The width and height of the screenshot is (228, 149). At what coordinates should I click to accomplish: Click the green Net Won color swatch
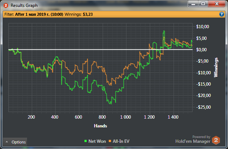coord(85,141)
